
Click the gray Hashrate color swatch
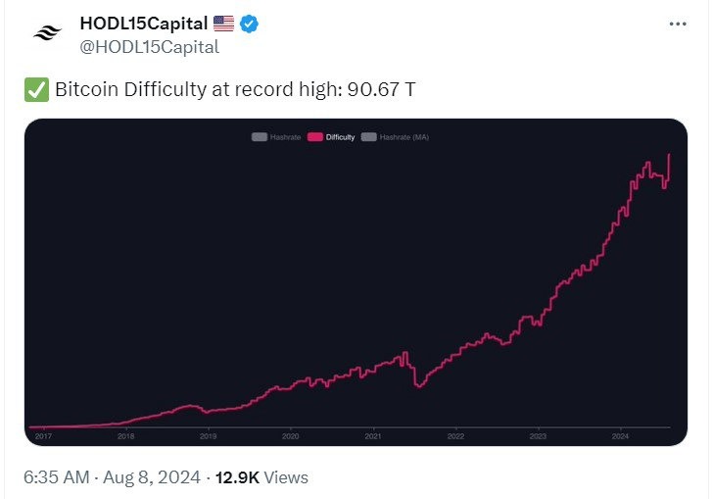[x=260, y=137]
